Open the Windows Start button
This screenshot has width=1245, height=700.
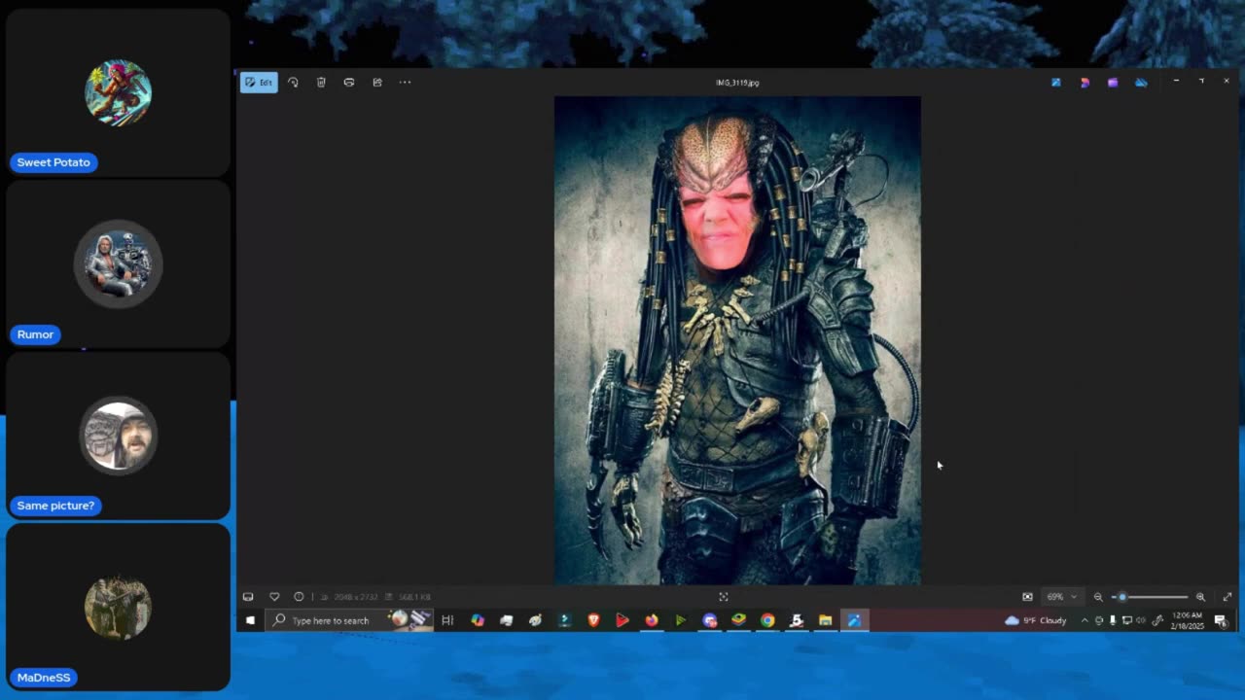tap(251, 620)
